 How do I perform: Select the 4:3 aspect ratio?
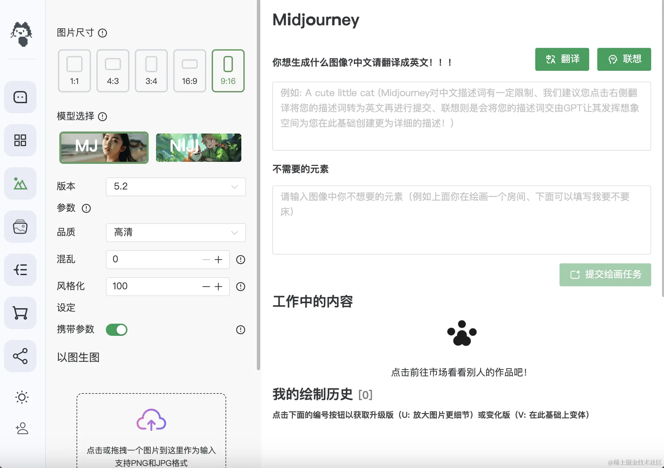pyautogui.click(x=113, y=71)
